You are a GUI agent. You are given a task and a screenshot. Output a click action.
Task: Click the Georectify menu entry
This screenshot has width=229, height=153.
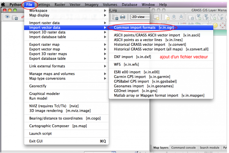point(38,86)
